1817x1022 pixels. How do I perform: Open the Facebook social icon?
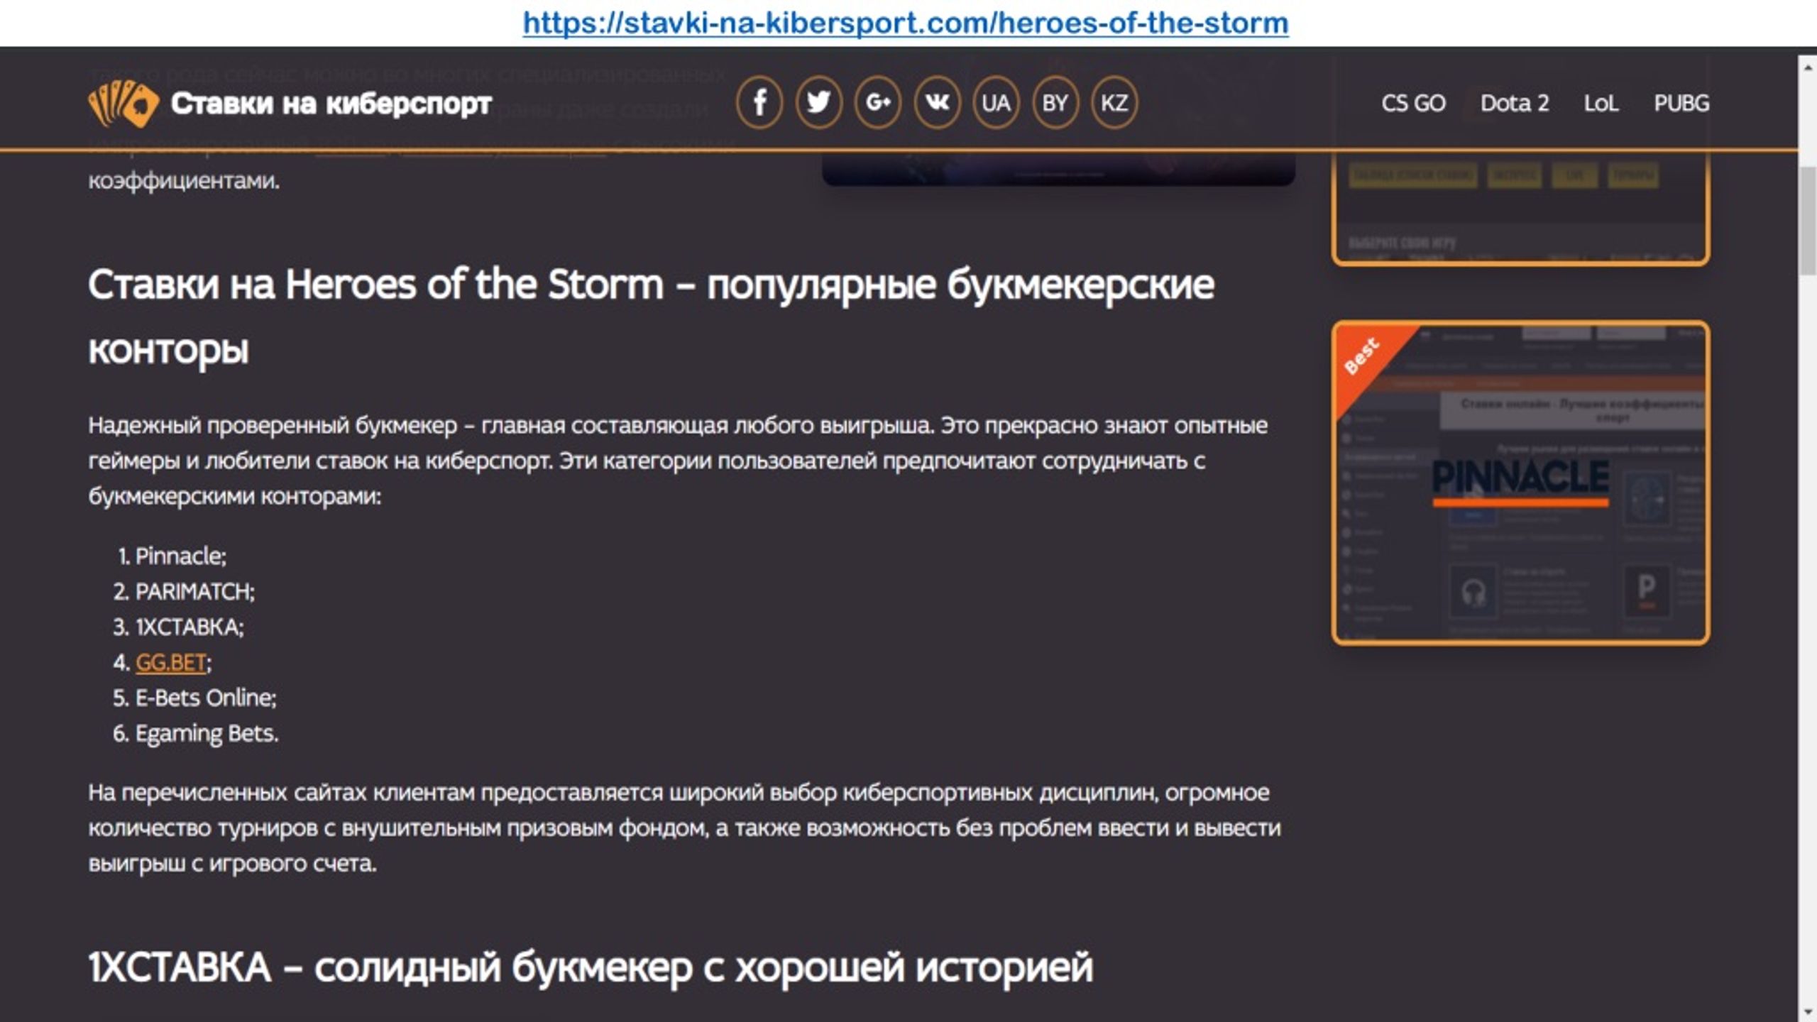(x=759, y=103)
